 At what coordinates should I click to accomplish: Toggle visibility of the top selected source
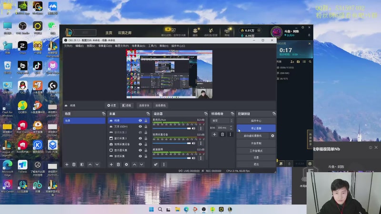pos(140,121)
